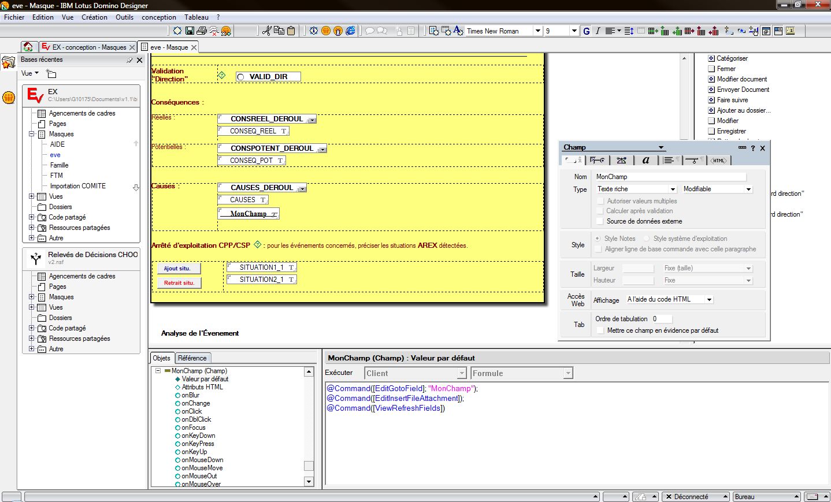This screenshot has height=502, width=831.
Task: Click the 'Ajout situ.' button
Action: [179, 269]
